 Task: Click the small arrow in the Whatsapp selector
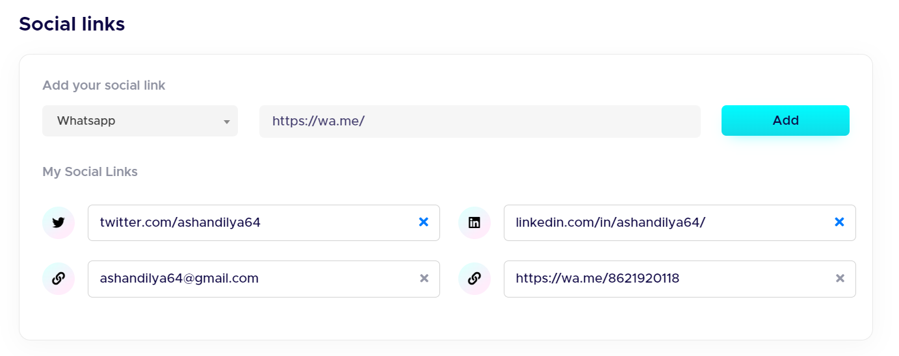tap(227, 121)
